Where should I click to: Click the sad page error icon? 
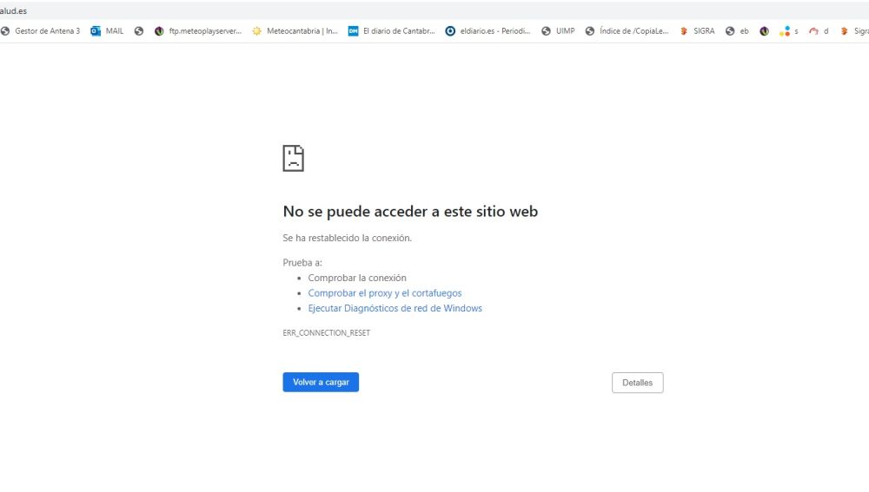293,158
